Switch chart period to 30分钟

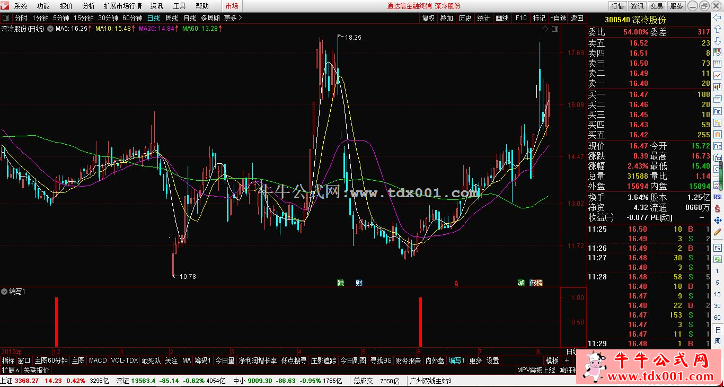[108, 18]
